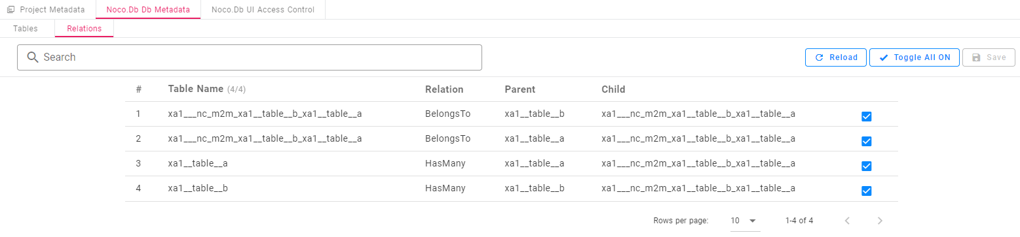The image size is (1020, 237).
Task: Click the Table Name column header
Action: tap(197, 89)
